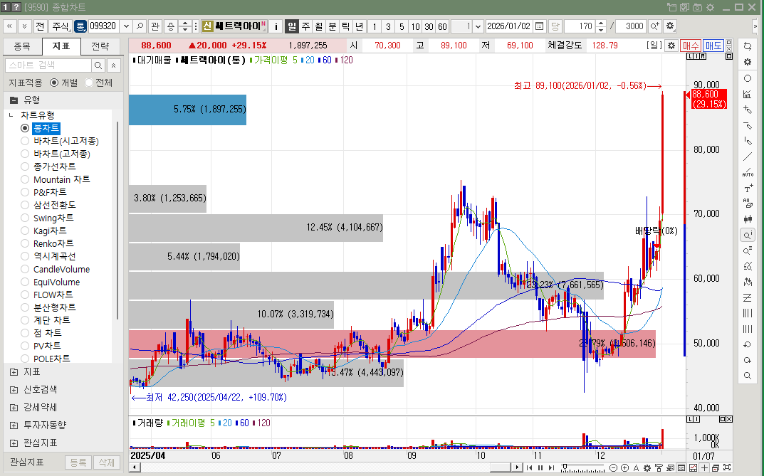Expand the 강세약세 tree node
This screenshot has width=764, height=476.
point(14,408)
